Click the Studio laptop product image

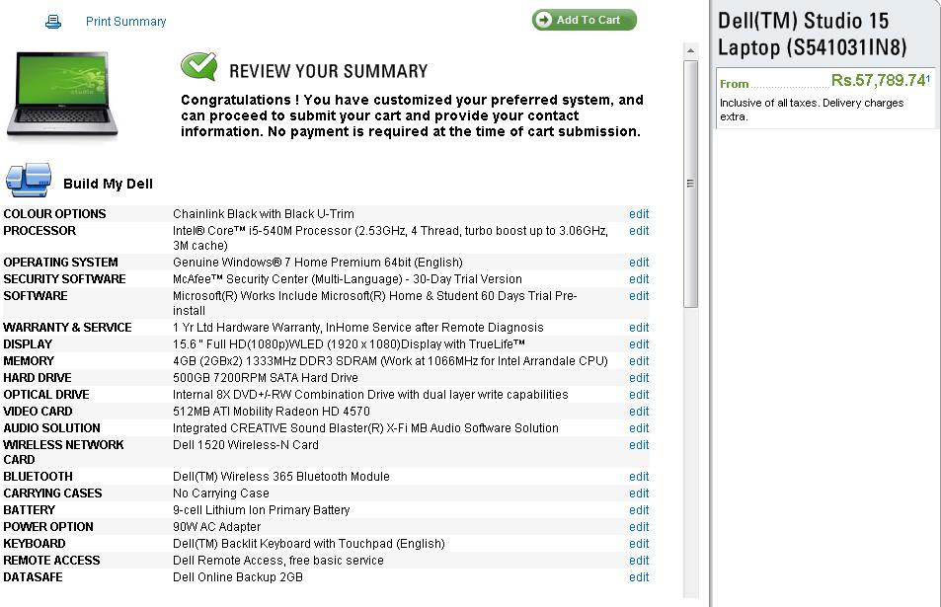tap(62, 95)
